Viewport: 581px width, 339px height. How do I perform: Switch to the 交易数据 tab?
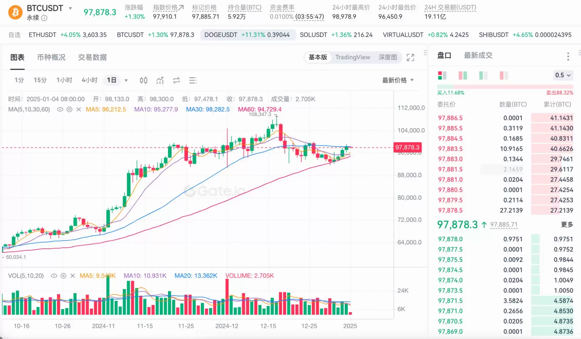(x=92, y=57)
